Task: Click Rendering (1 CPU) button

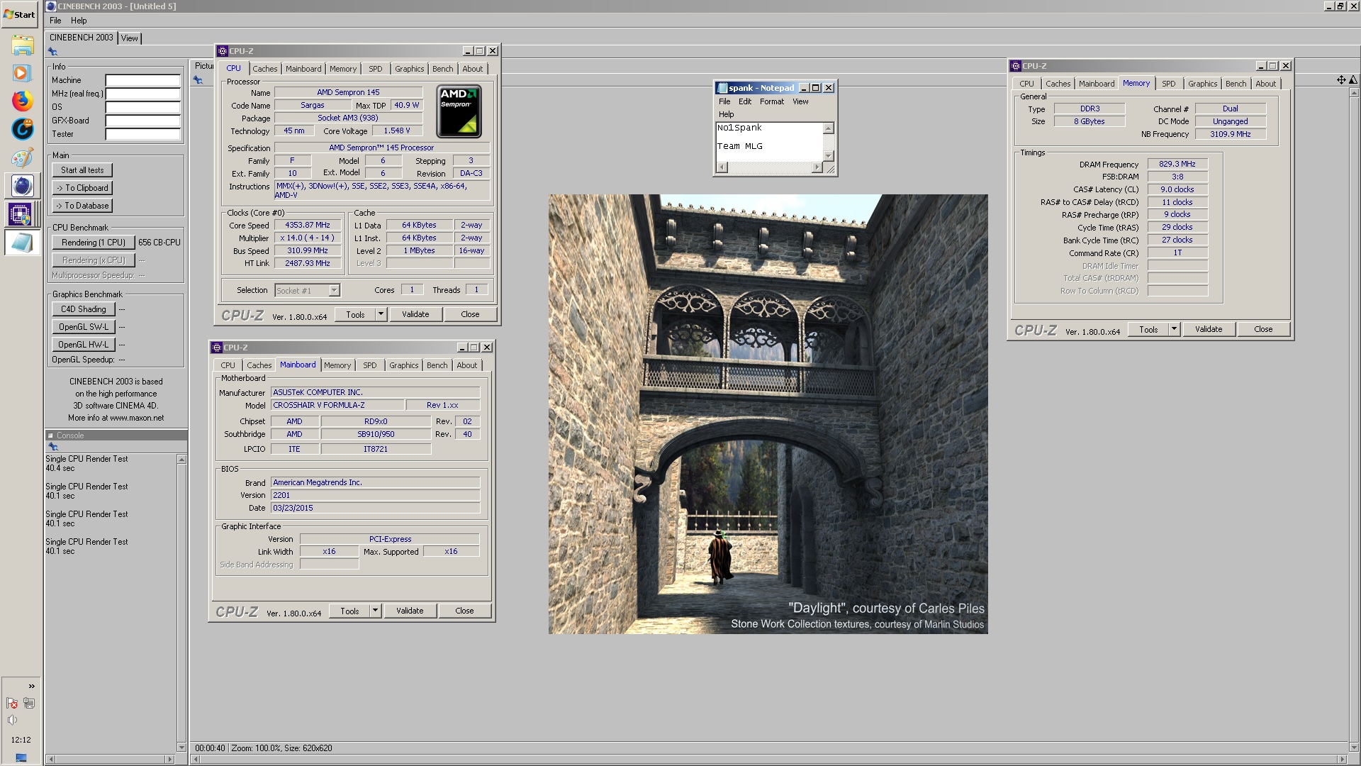Action: click(93, 243)
